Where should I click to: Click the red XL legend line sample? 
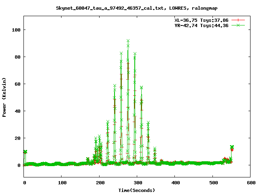[x=238, y=20]
